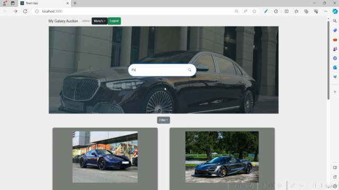
Task: Open the blue Porsche car thumbnail
Action: pyautogui.click(x=105, y=157)
